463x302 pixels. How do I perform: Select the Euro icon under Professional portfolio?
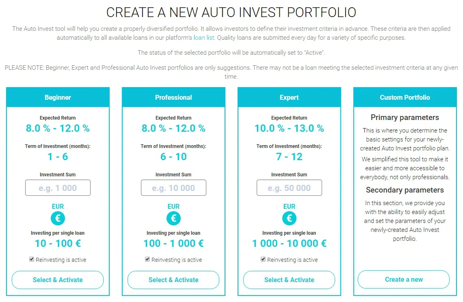(x=173, y=218)
